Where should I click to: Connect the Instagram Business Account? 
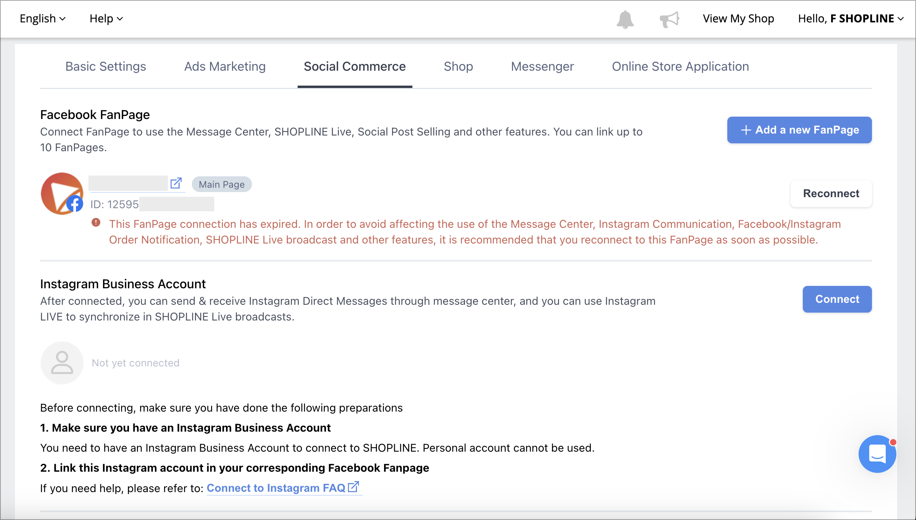(x=837, y=299)
